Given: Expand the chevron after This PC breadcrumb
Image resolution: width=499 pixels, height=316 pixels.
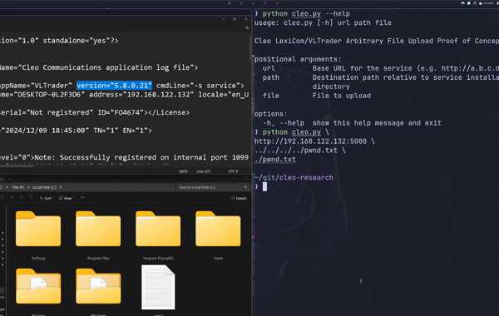Looking at the screenshot, I should pyautogui.click(x=28, y=187).
